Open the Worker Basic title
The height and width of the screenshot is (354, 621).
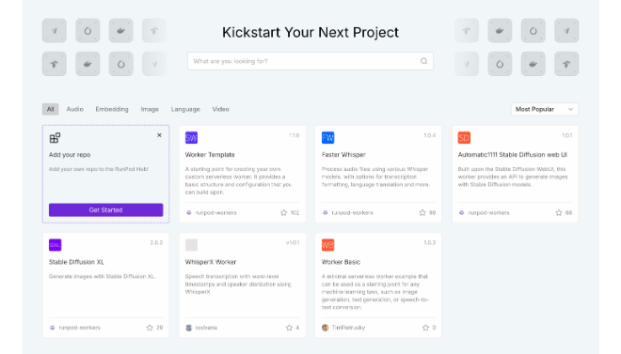coord(341,262)
